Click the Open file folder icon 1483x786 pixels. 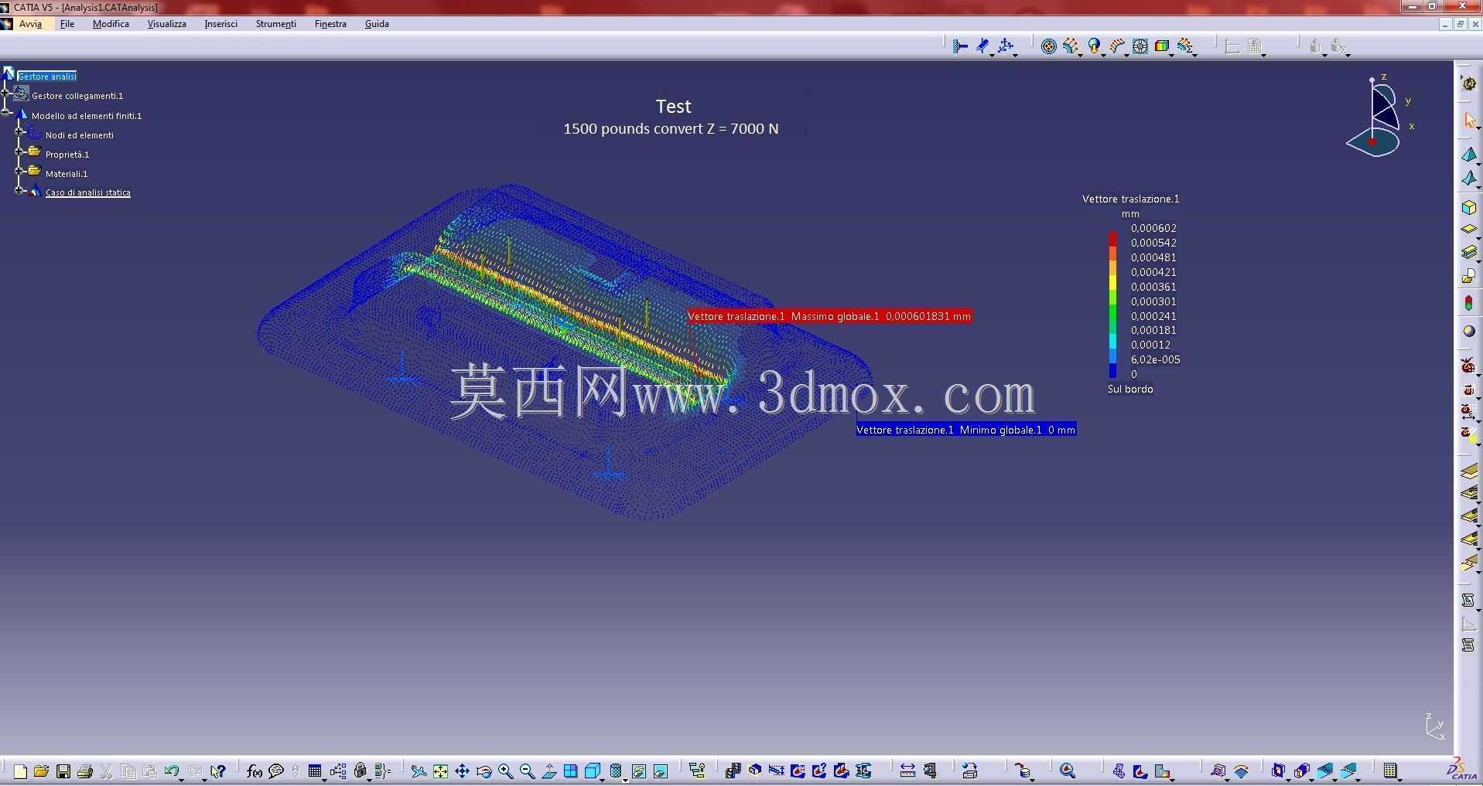42,771
